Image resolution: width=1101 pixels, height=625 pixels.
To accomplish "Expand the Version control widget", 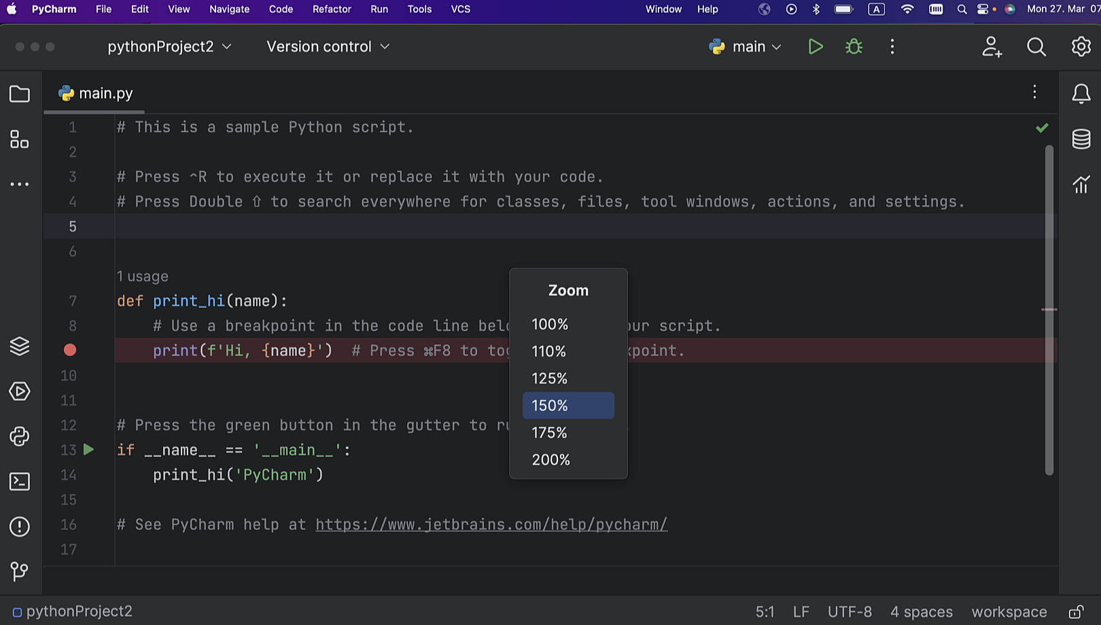I will (x=327, y=46).
